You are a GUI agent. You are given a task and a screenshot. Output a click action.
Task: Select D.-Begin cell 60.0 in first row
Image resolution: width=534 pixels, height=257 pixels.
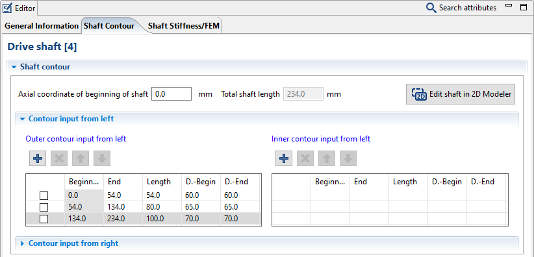point(201,195)
